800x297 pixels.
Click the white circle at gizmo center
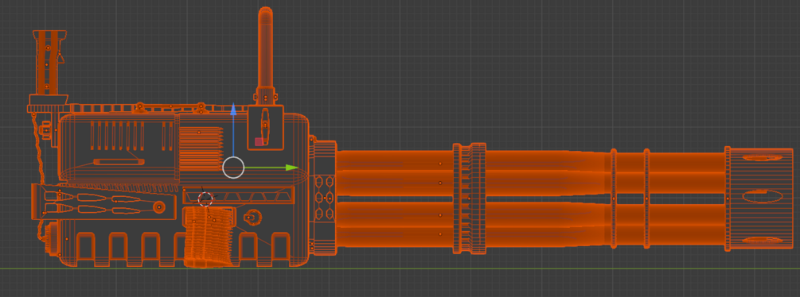(234, 168)
